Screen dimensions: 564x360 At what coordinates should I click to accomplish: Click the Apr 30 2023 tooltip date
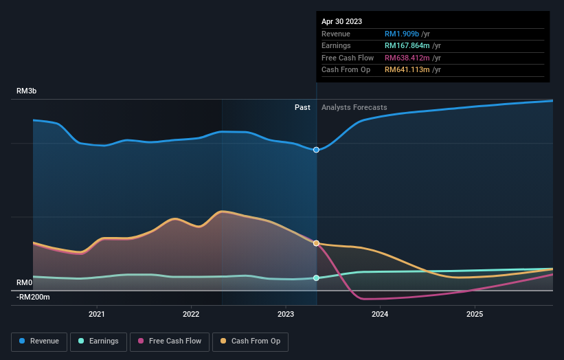(341, 21)
